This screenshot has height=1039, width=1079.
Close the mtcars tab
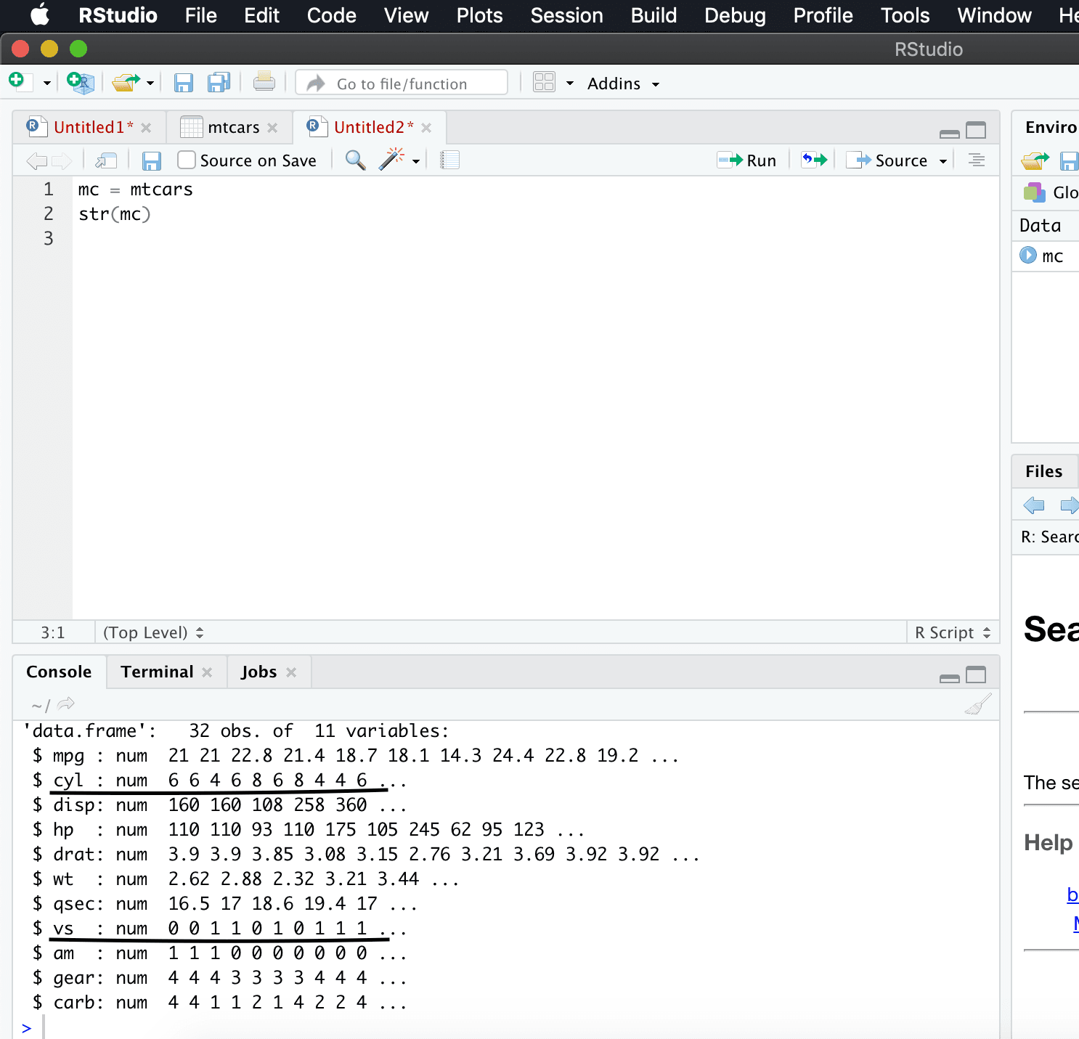(272, 128)
